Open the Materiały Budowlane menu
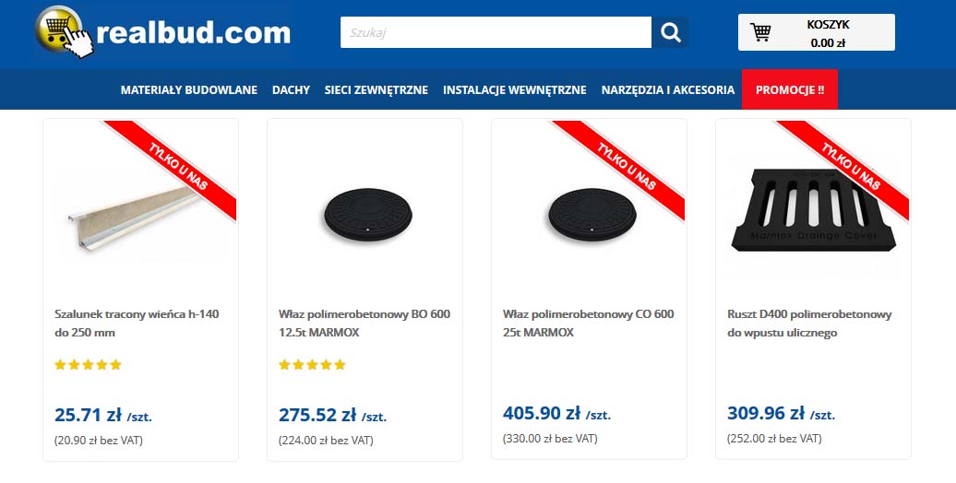 point(188,90)
